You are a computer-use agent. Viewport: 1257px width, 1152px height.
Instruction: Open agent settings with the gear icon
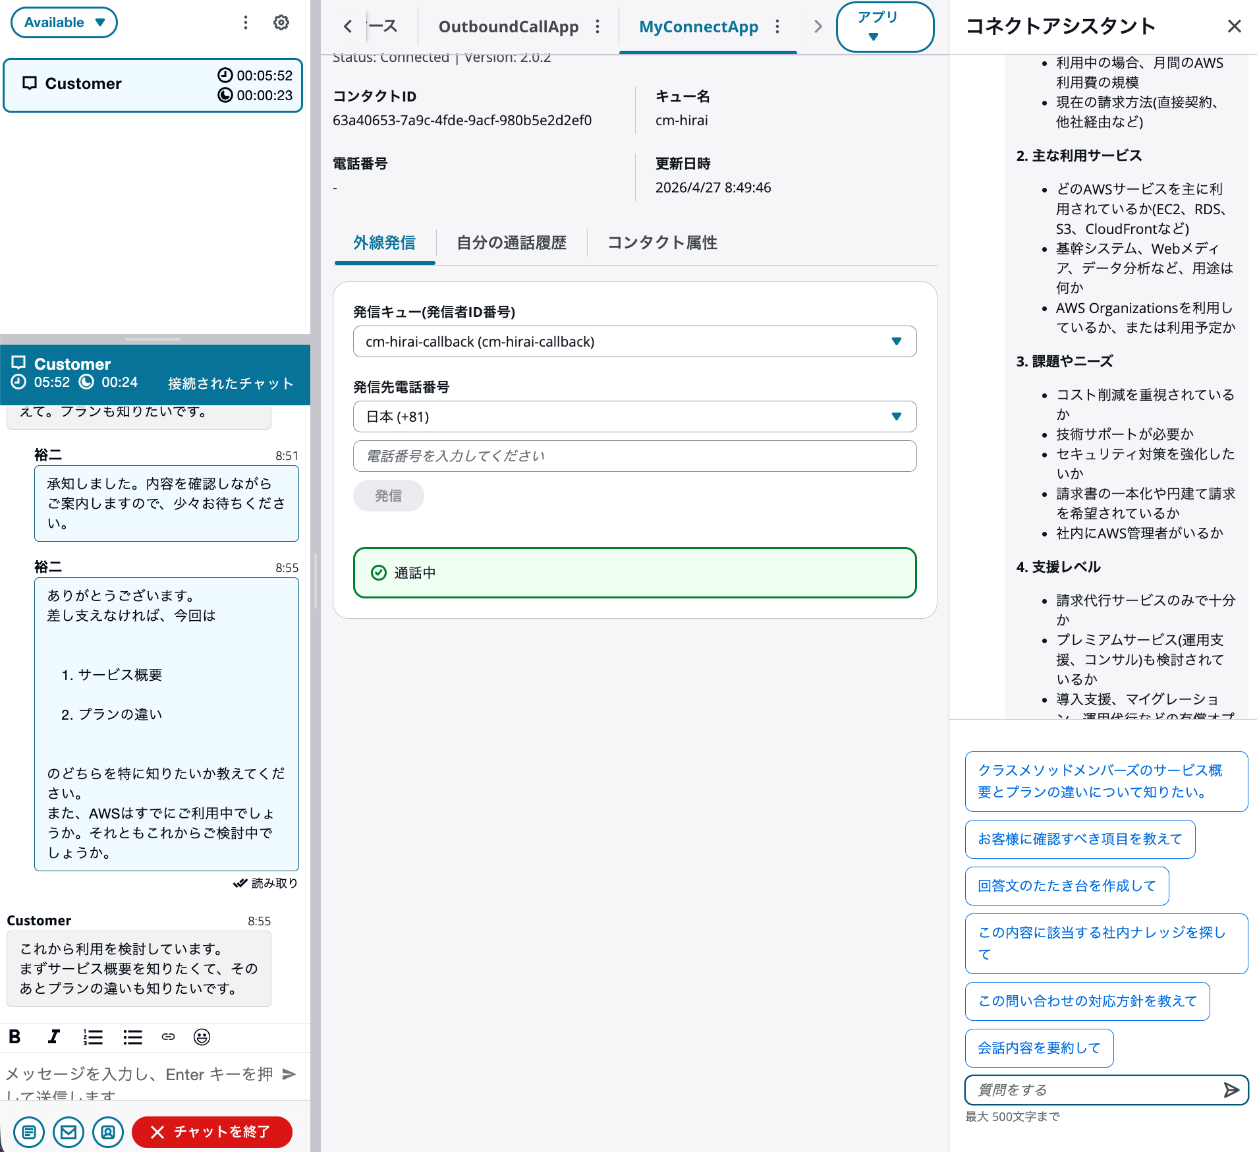pyautogui.click(x=281, y=22)
